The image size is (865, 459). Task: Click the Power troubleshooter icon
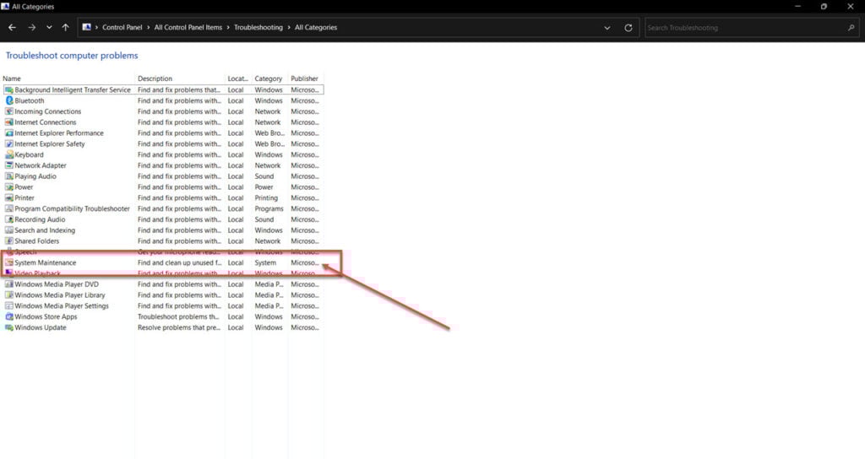tap(8, 187)
